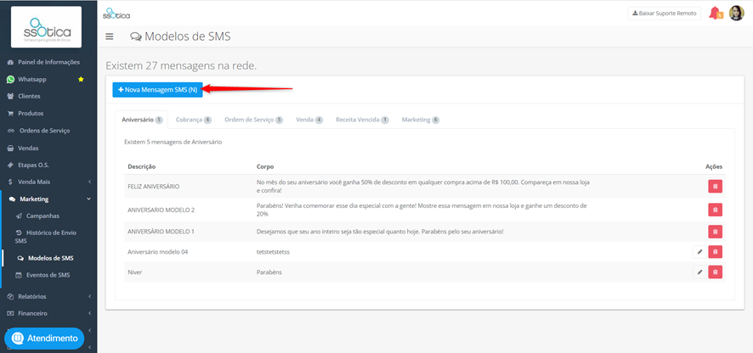Open the notifications bell icon
The width and height of the screenshot is (753, 353).
716,13
